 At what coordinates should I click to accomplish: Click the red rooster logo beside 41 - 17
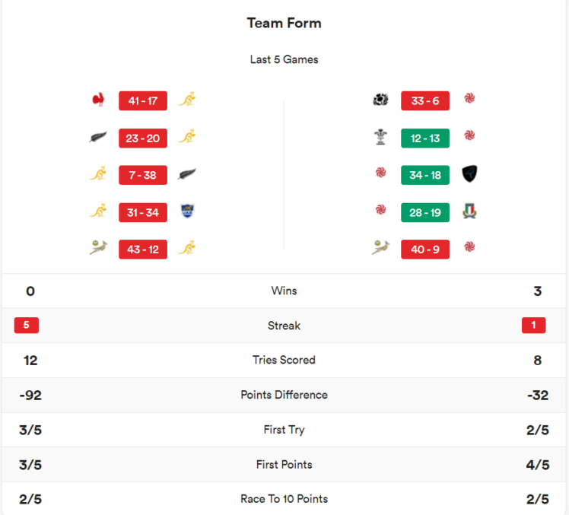pos(98,100)
